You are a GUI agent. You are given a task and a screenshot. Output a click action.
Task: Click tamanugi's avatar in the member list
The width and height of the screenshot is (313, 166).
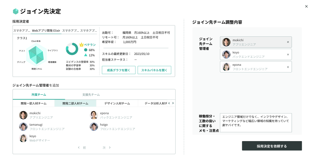coord(23,127)
